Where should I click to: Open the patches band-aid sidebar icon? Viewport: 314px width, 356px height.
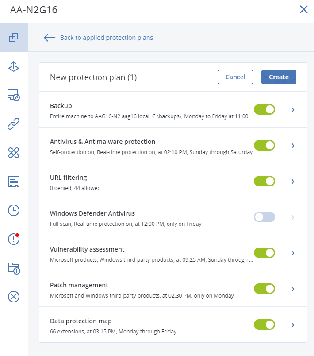[14, 153]
